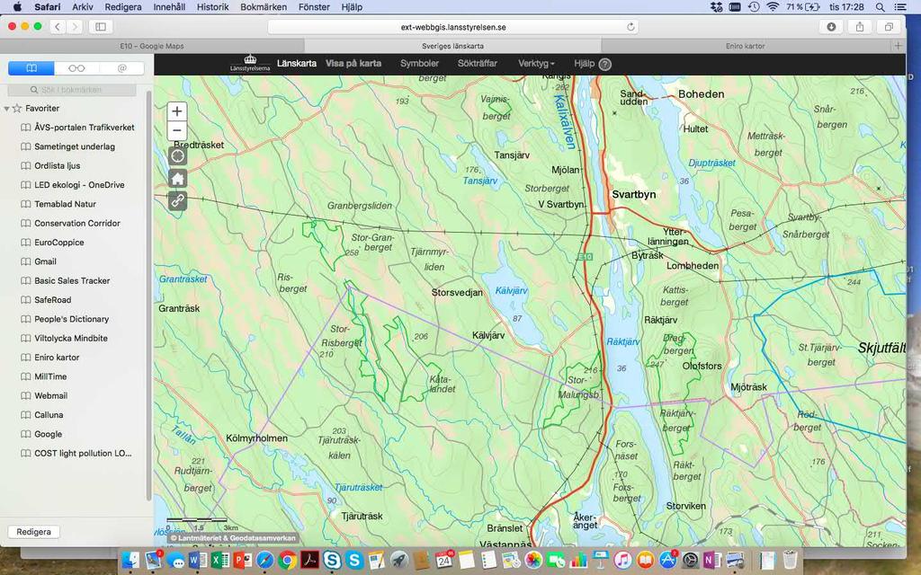Select the Sveriges länskarta tab
921x575 pixels.
[453, 46]
